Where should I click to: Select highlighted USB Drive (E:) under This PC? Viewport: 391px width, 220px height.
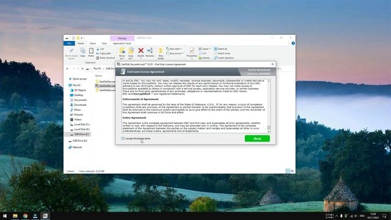click(x=79, y=134)
